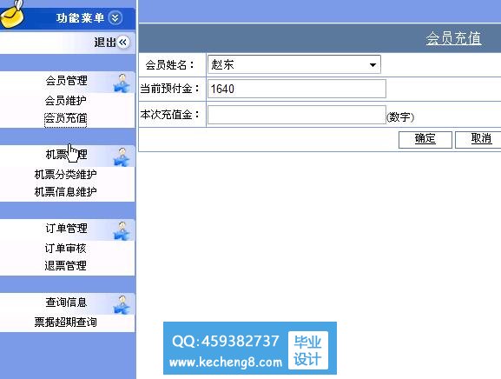The image size is (501, 379).
Task: Open 订单审核 menu item
Action: click(x=65, y=249)
